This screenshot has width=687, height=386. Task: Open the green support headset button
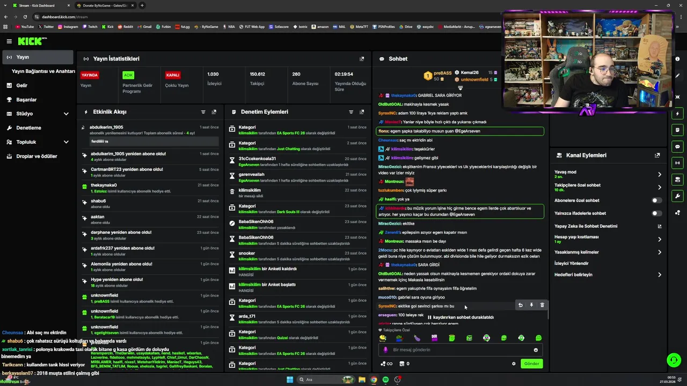coord(673,360)
